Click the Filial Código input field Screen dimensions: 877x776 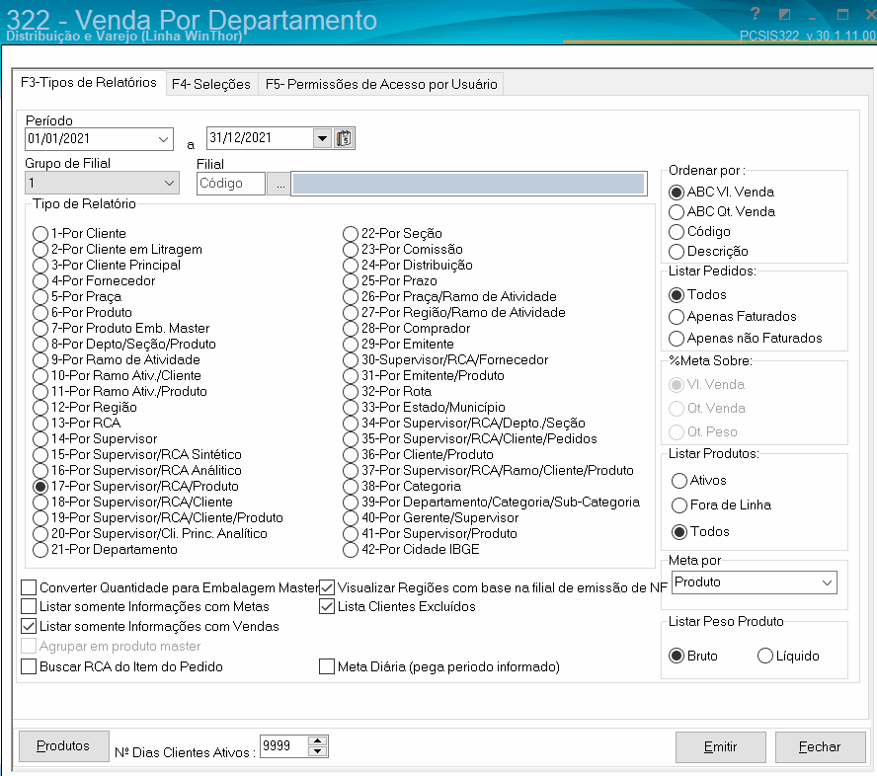[x=230, y=184]
